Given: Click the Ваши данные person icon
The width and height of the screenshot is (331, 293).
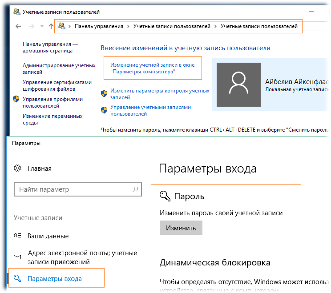Looking at the screenshot, I should (17, 236).
